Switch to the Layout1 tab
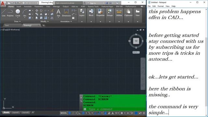 pos(16,112)
